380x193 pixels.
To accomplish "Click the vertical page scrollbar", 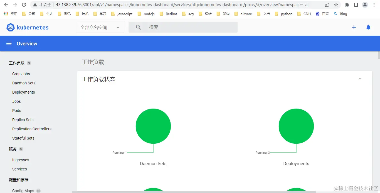I will point(379,55).
